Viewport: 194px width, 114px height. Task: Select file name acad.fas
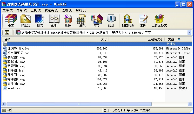click(14, 88)
